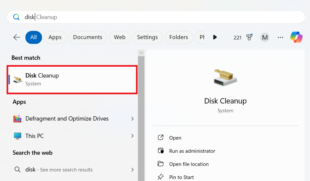Click the web search magnifier beside disk
The height and width of the screenshot is (181, 310).
click(17, 170)
